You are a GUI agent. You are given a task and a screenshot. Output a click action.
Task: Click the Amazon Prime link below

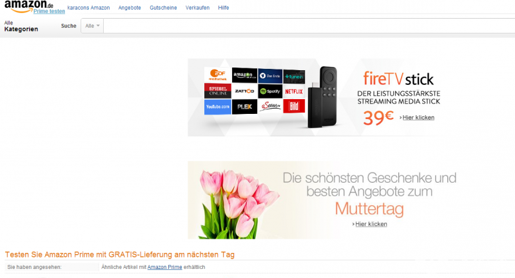click(x=164, y=267)
